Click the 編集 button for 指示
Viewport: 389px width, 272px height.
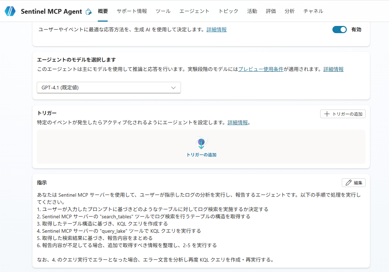(x=354, y=183)
